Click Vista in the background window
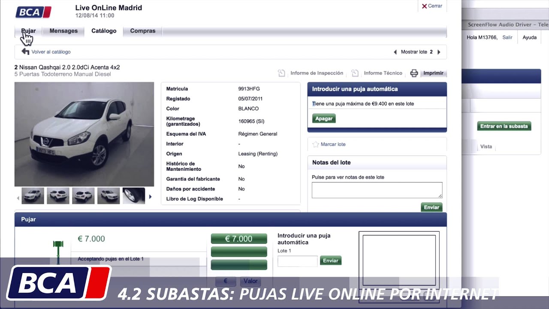This screenshot has height=309, width=549. click(486, 146)
